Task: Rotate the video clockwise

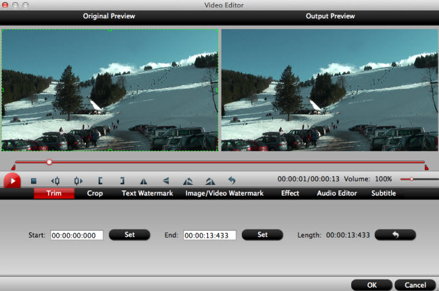Action: 210,182
